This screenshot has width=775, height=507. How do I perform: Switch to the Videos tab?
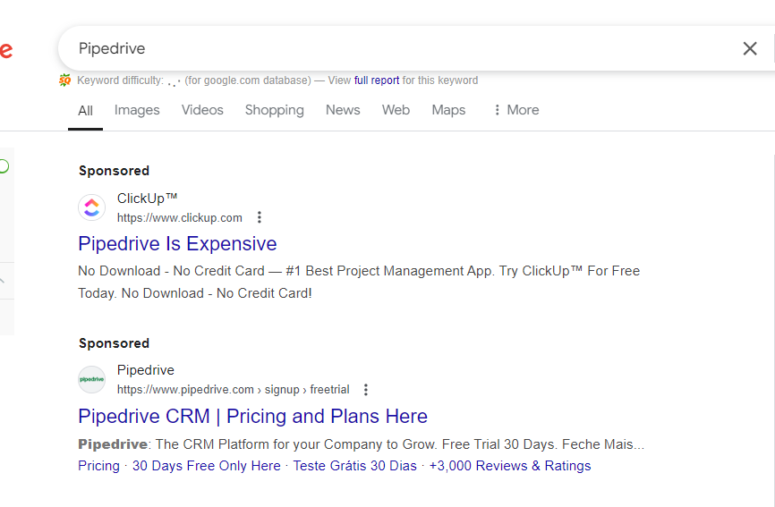tap(202, 110)
